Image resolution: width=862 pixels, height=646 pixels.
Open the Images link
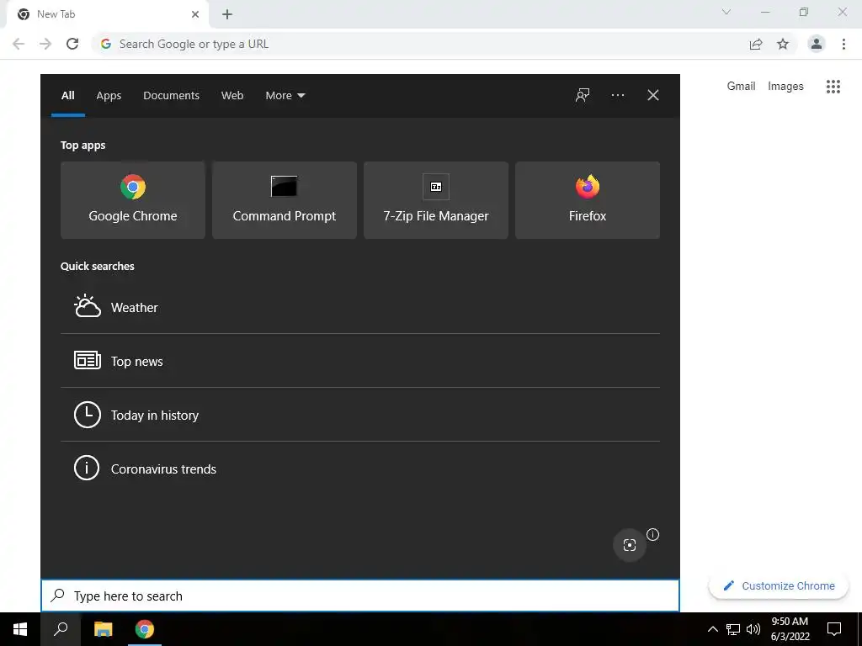(785, 87)
